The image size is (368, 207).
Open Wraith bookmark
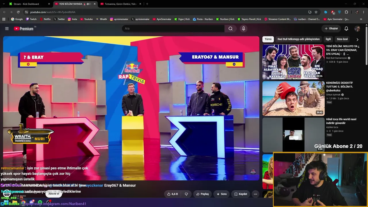[x=101, y=19]
